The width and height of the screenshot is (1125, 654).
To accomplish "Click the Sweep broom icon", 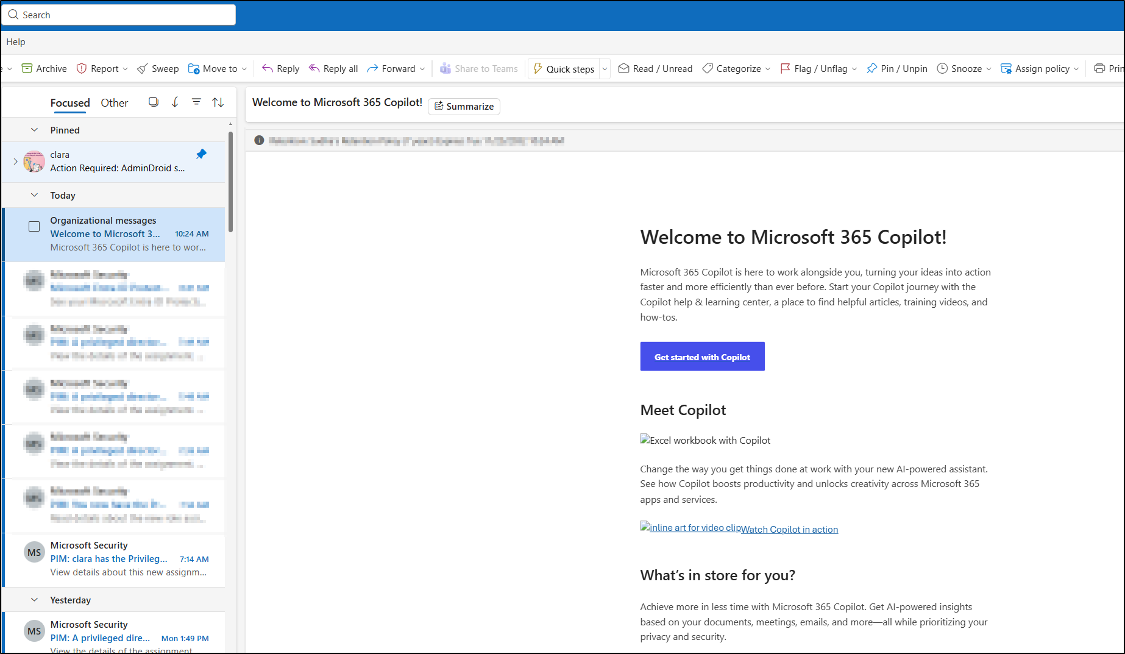I will point(143,68).
